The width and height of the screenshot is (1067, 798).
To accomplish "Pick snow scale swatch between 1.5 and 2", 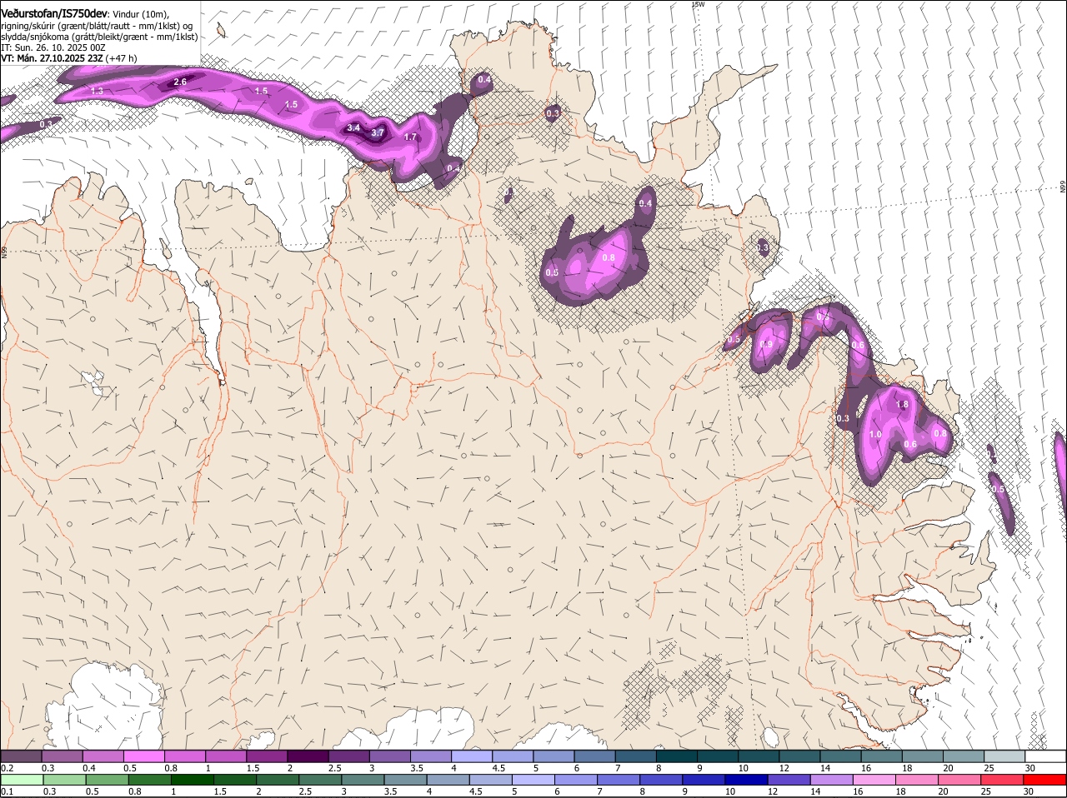I will point(267,756).
